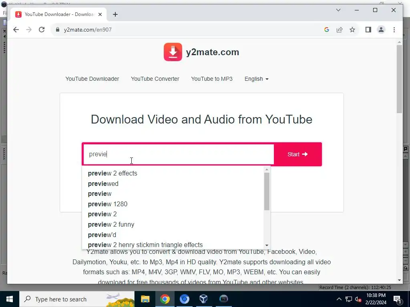Switch to Chrome in the taskbar

tap(165, 299)
